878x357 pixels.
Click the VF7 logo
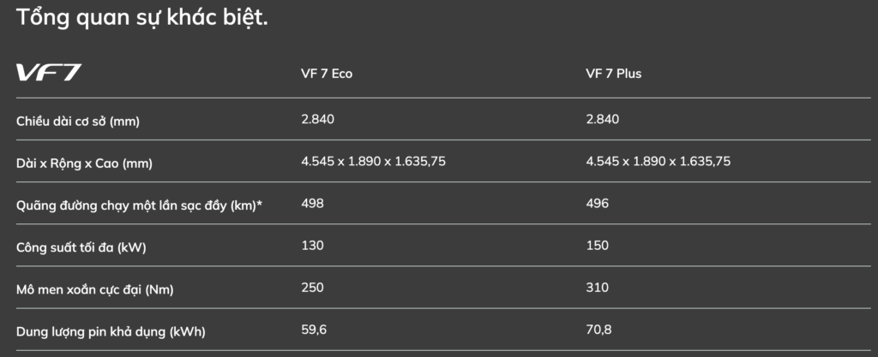pyautogui.click(x=49, y=73)
